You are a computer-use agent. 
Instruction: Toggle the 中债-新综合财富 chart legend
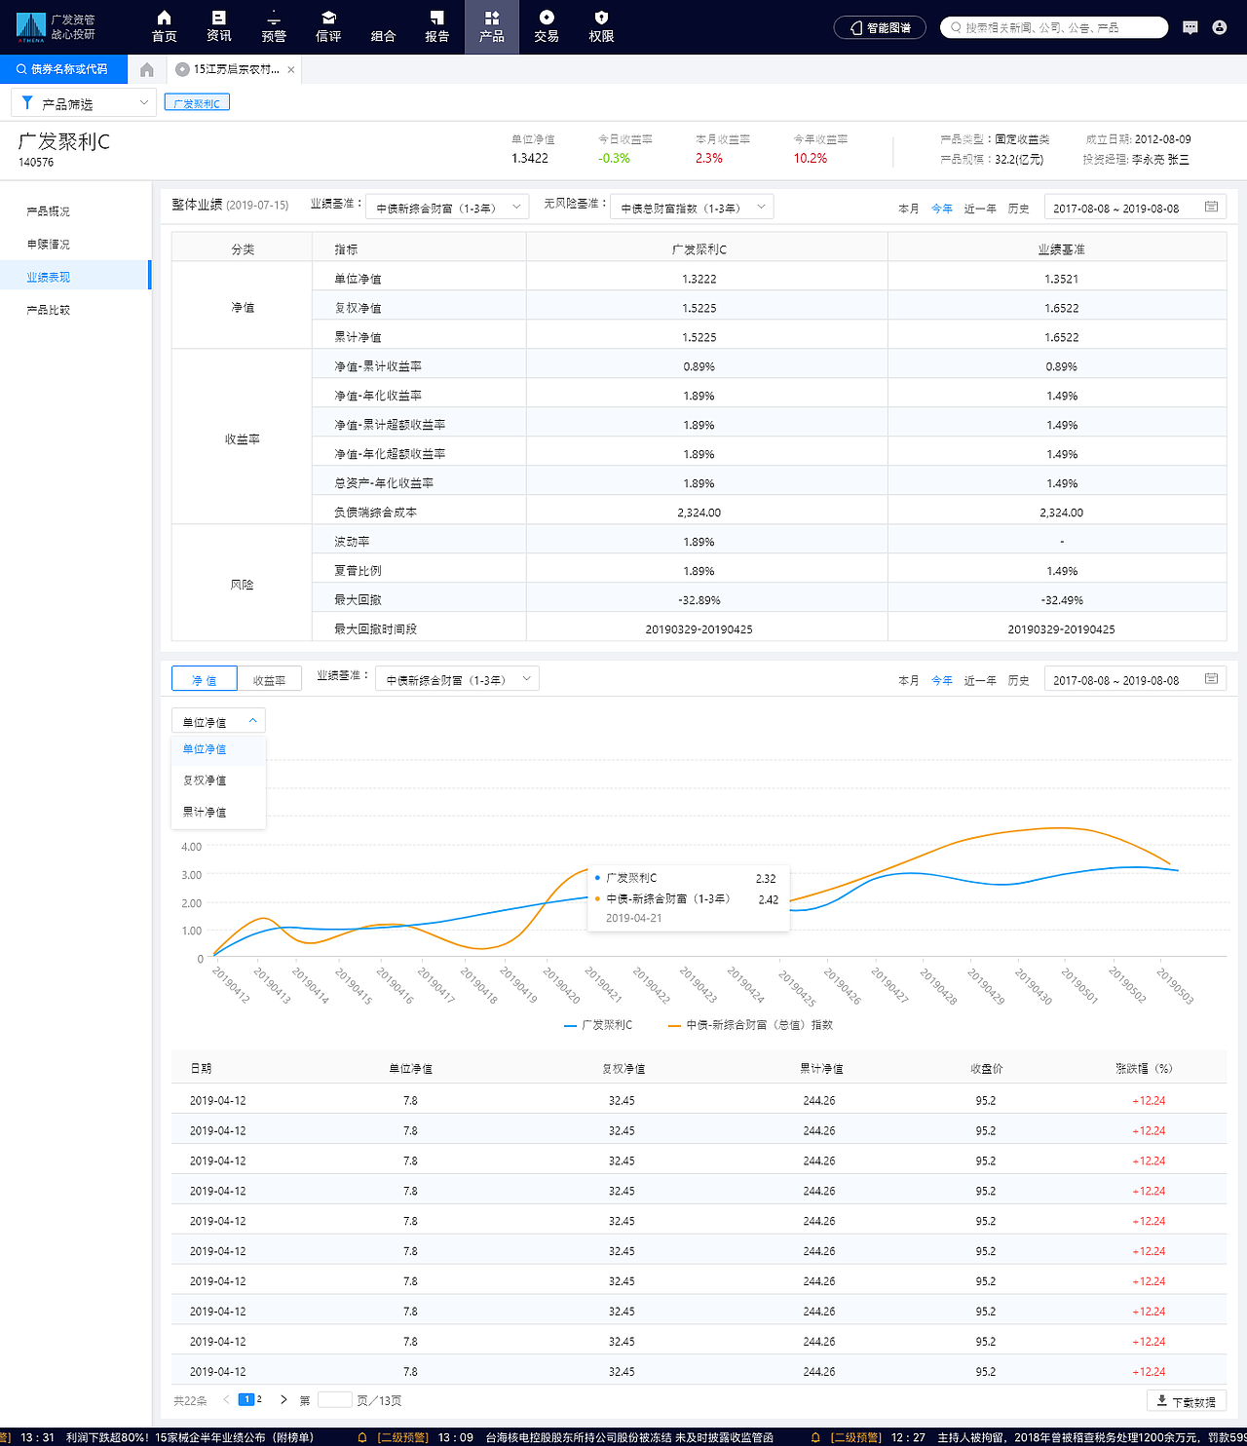tap(751, 1025)
